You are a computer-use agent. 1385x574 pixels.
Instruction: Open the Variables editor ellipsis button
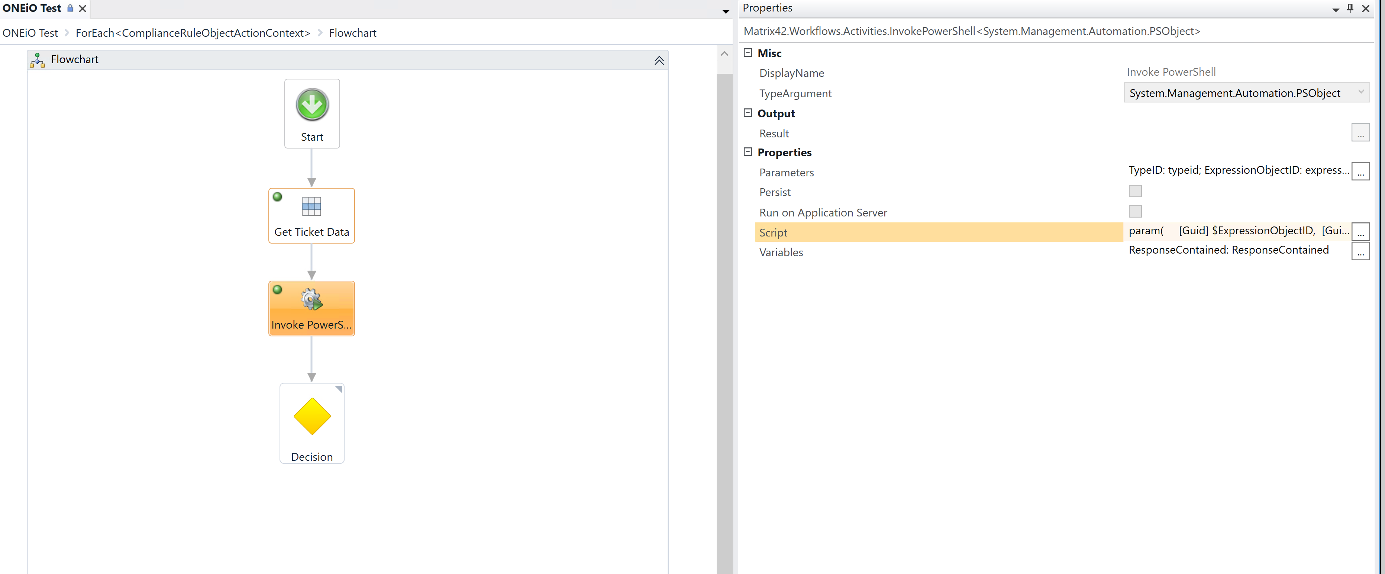pos(1360,251)
